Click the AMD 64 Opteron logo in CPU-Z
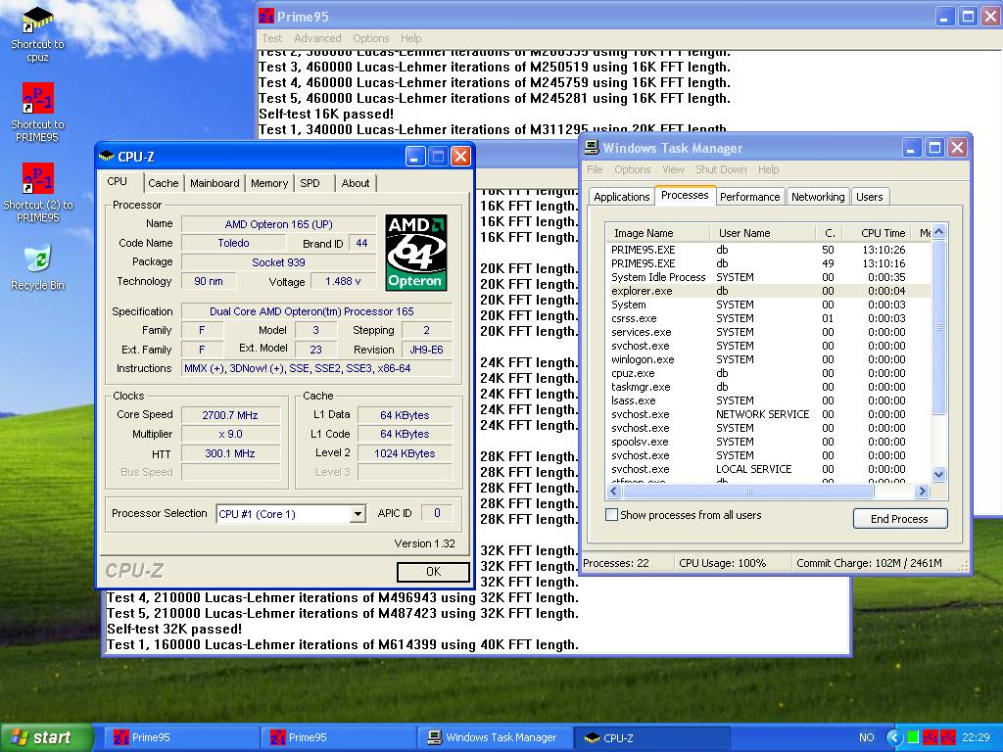 pyautogui.click(x=415, y=253)
